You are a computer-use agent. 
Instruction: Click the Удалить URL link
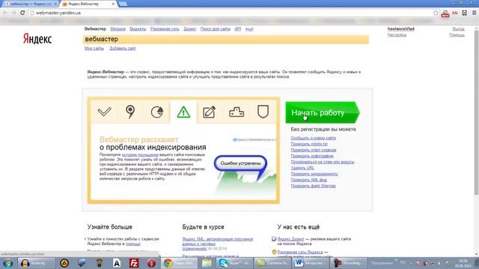pos(302,167)
